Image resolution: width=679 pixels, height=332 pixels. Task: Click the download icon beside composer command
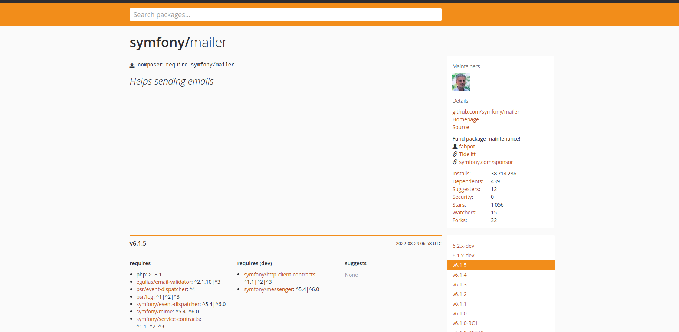pyautogui.click(x=132, y=65)
